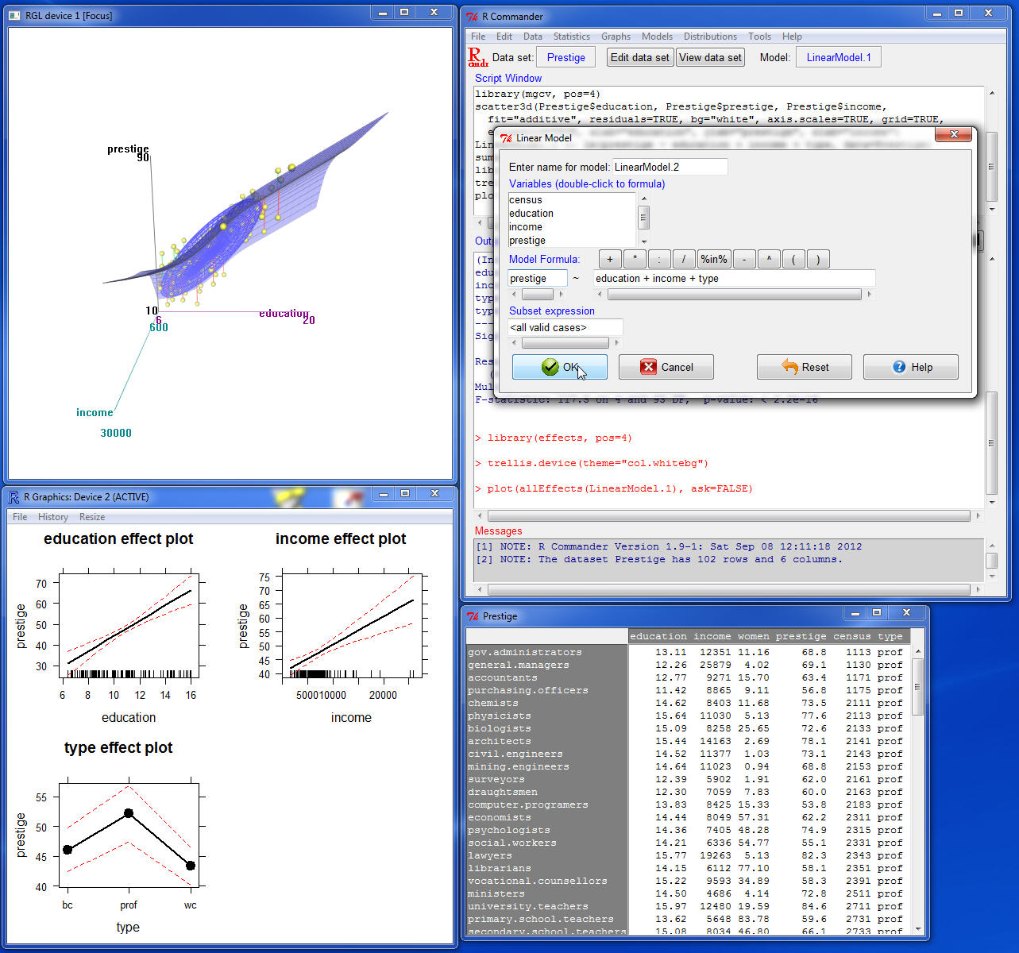Image resolution: width=1019 pixels, height=953 pixels.
Task: Open the Distributions menu
Action: 710,37
